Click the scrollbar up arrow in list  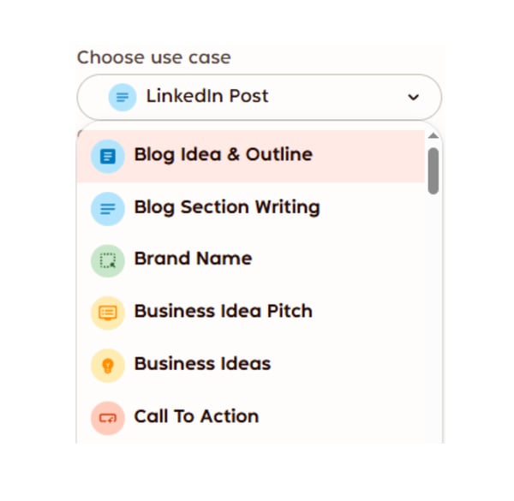coord(433,135)
